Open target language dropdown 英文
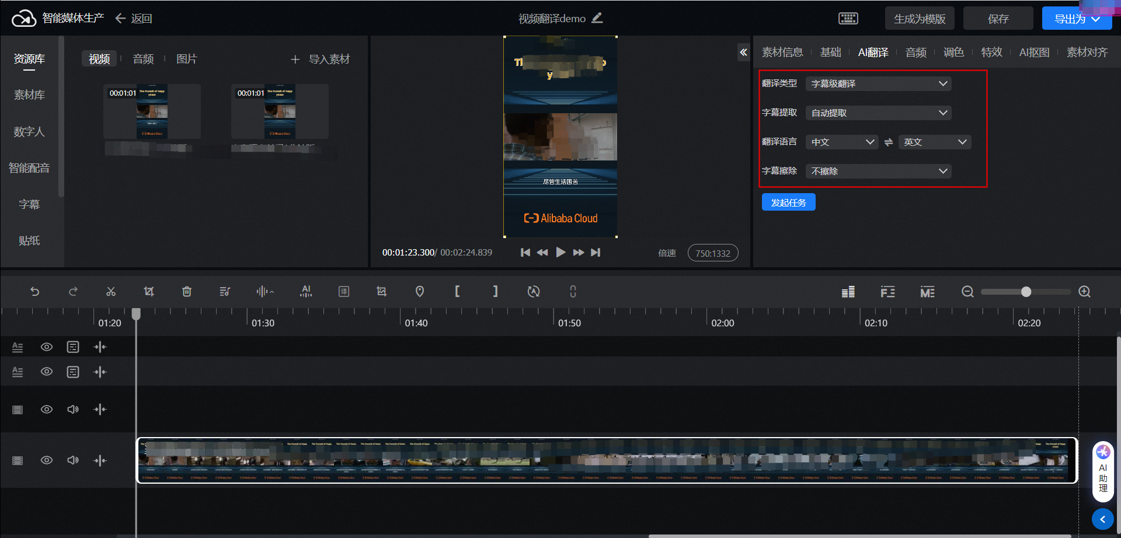 (935, 142)
